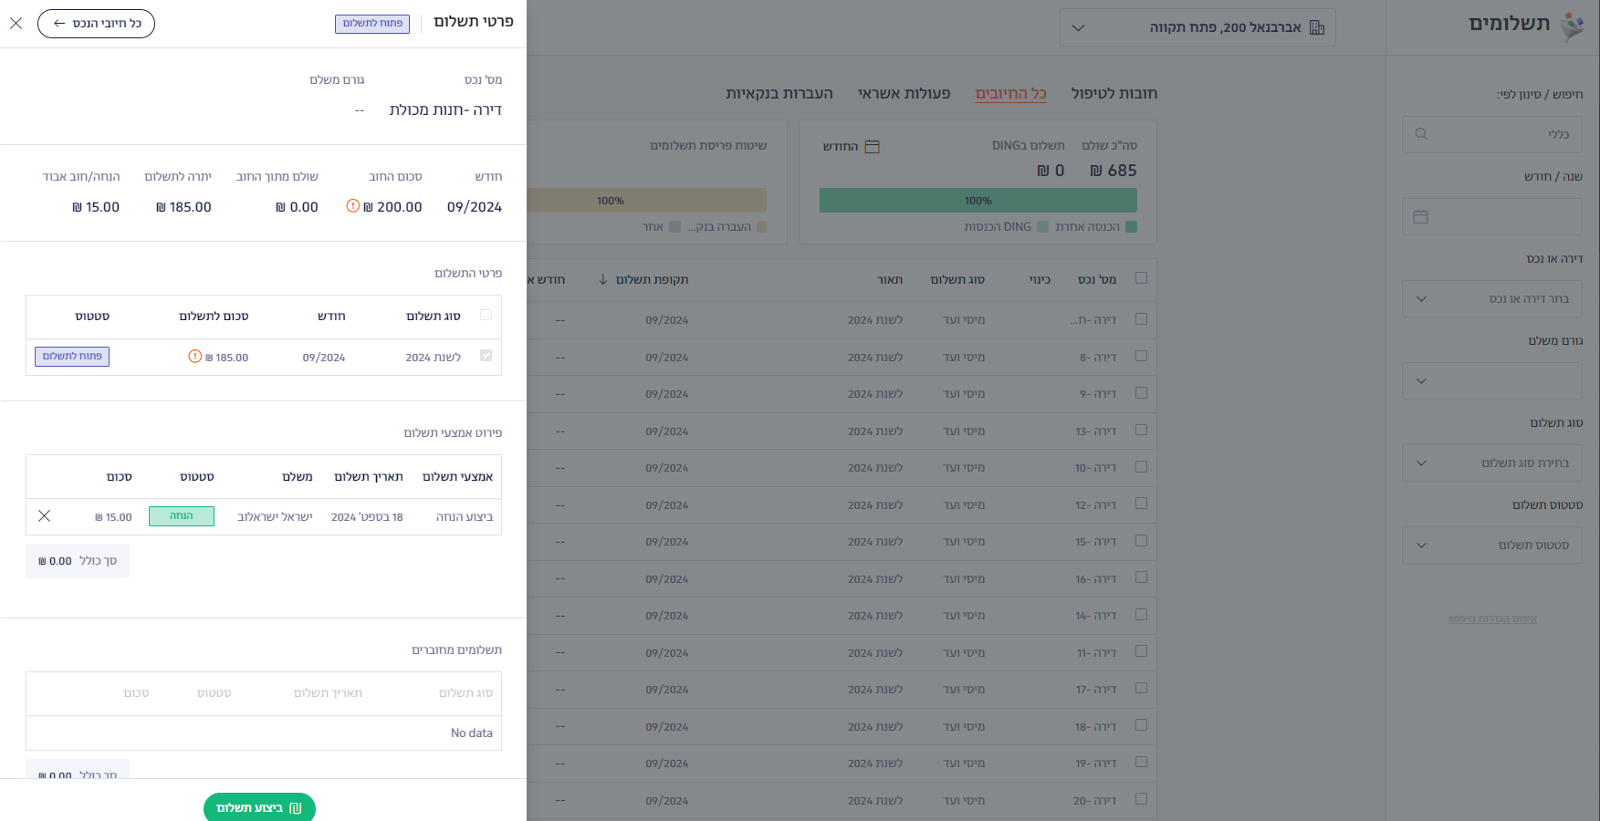Toggle the checkbox for לשנת 2024 payment row
This screenshot has height=821, width=1600.
pyautogui.click(x=486, y=356)
